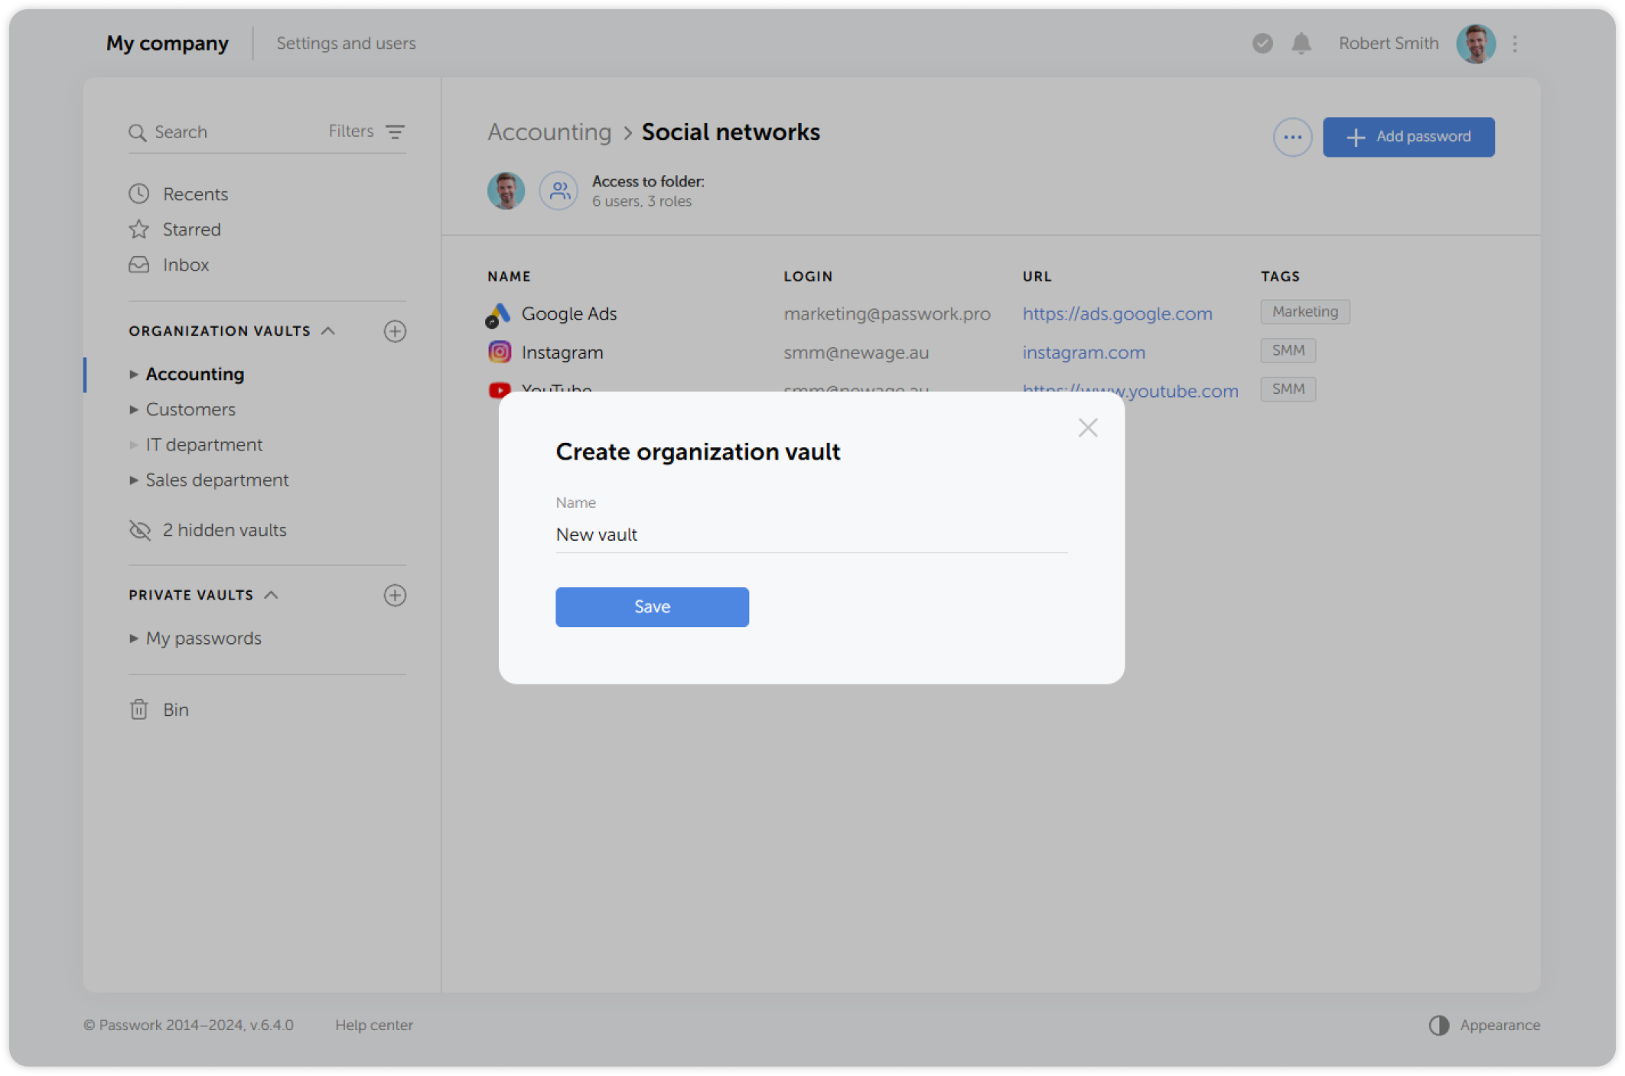Expand My passwords under Private vaults
This screenshot has width=1625, height=1076.
(x=134, y=638)
